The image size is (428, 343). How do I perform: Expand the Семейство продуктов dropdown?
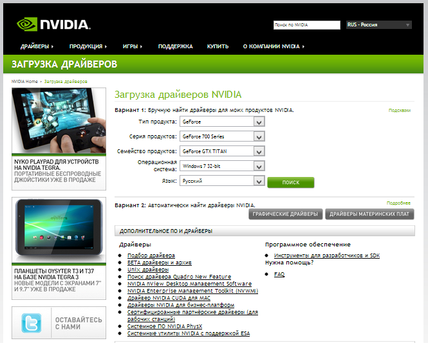(x=222, y=151)
